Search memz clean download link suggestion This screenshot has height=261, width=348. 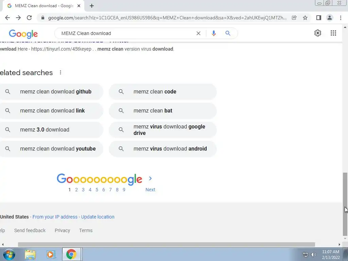pos(51,110)
